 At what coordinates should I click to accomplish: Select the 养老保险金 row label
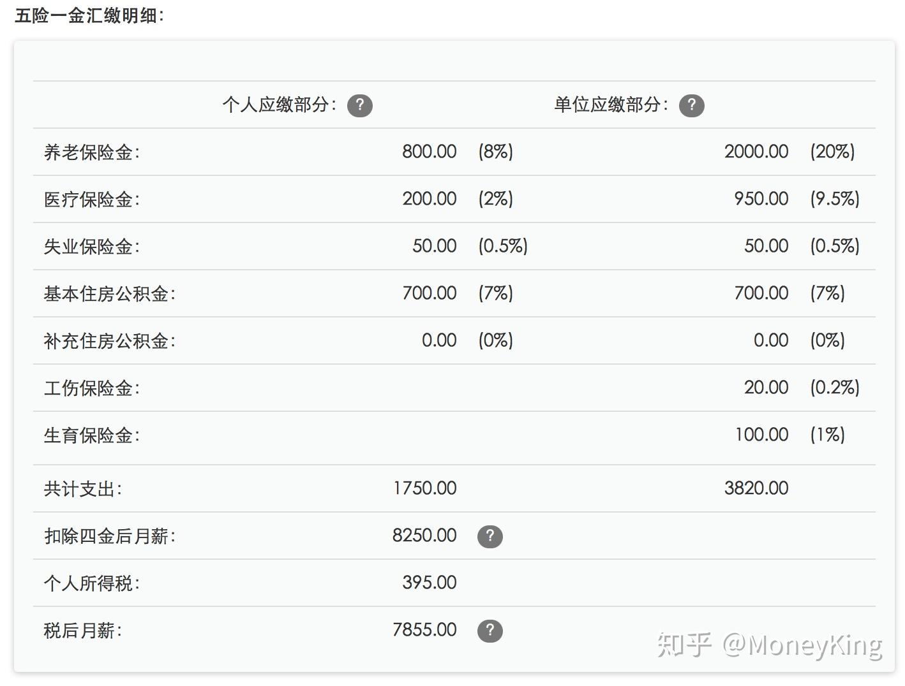pyautogui.click(x=92, y=152)
